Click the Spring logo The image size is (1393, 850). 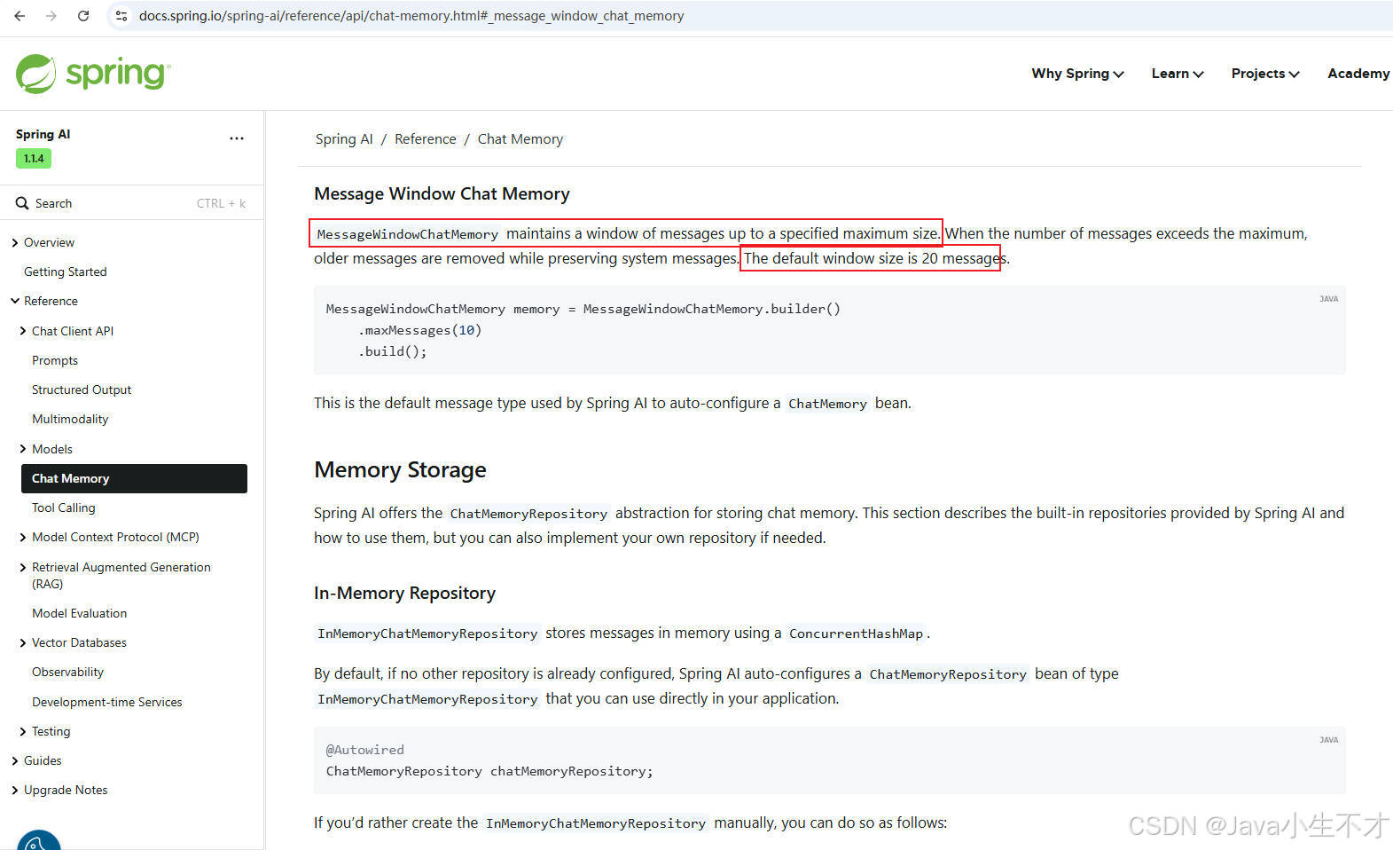[x=93, y=74]
